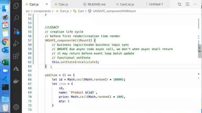Click the src breadcrumb segment
The width and height of the screenshot is (202, 113).
point(28,11)
